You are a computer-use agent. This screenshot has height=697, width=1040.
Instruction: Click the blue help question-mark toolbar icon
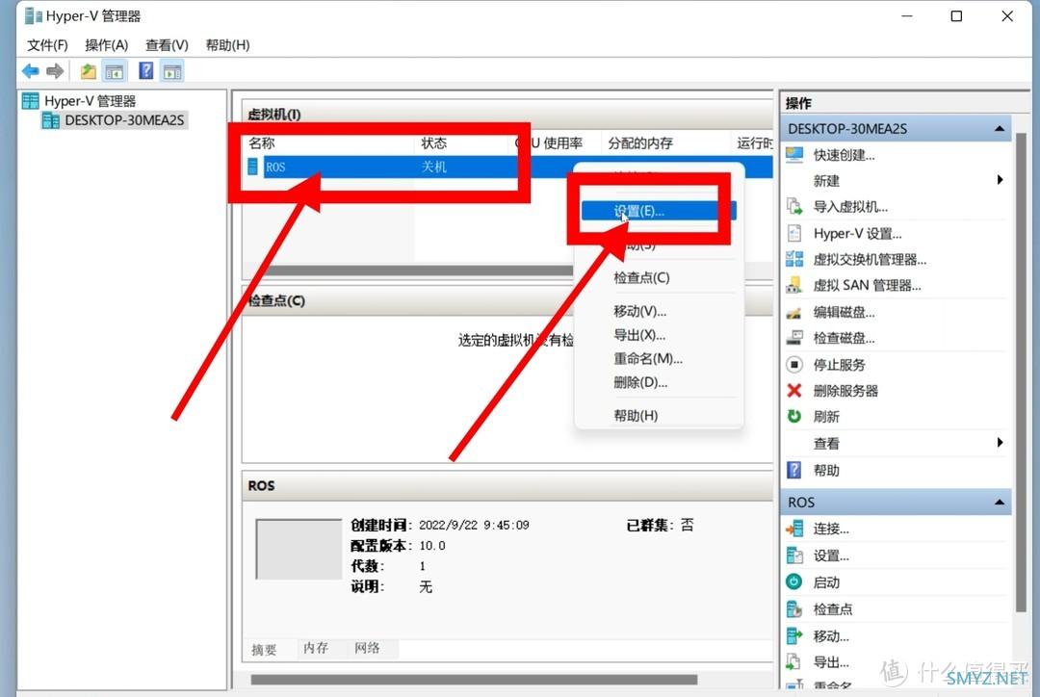coord(146,70)
